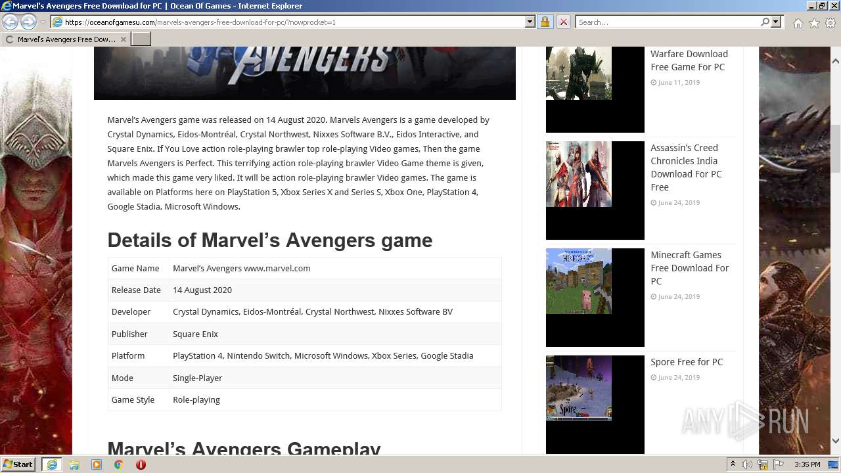Click the taskbar clock 3:35 PM

coord(807,464)
